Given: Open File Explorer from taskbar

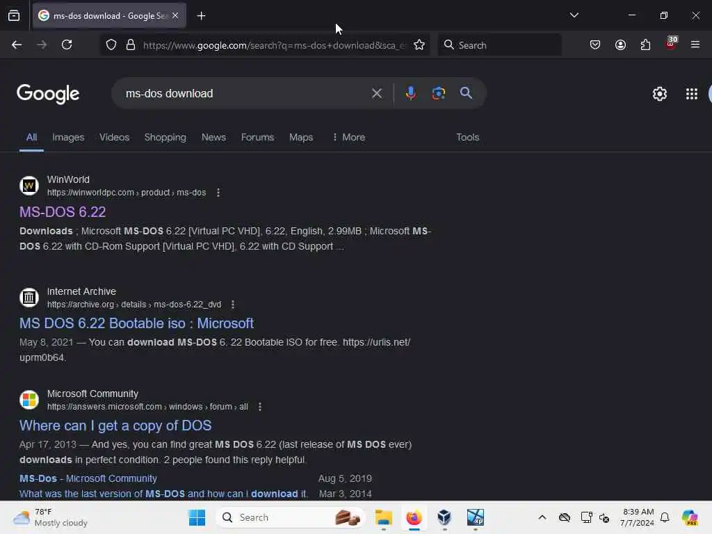Looking at the screenshot, I should tap(384, 517).
